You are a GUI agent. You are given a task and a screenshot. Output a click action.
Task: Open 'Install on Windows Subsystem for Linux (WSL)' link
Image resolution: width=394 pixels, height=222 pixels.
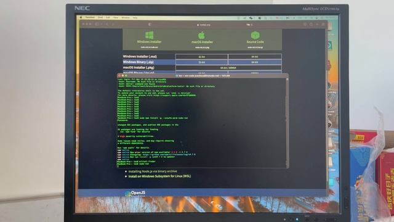pyautogui.click(x=159, y=176)
